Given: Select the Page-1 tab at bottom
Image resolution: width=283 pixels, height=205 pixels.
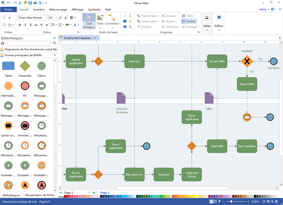Looking at the screenshot, I should click(105, 193).
